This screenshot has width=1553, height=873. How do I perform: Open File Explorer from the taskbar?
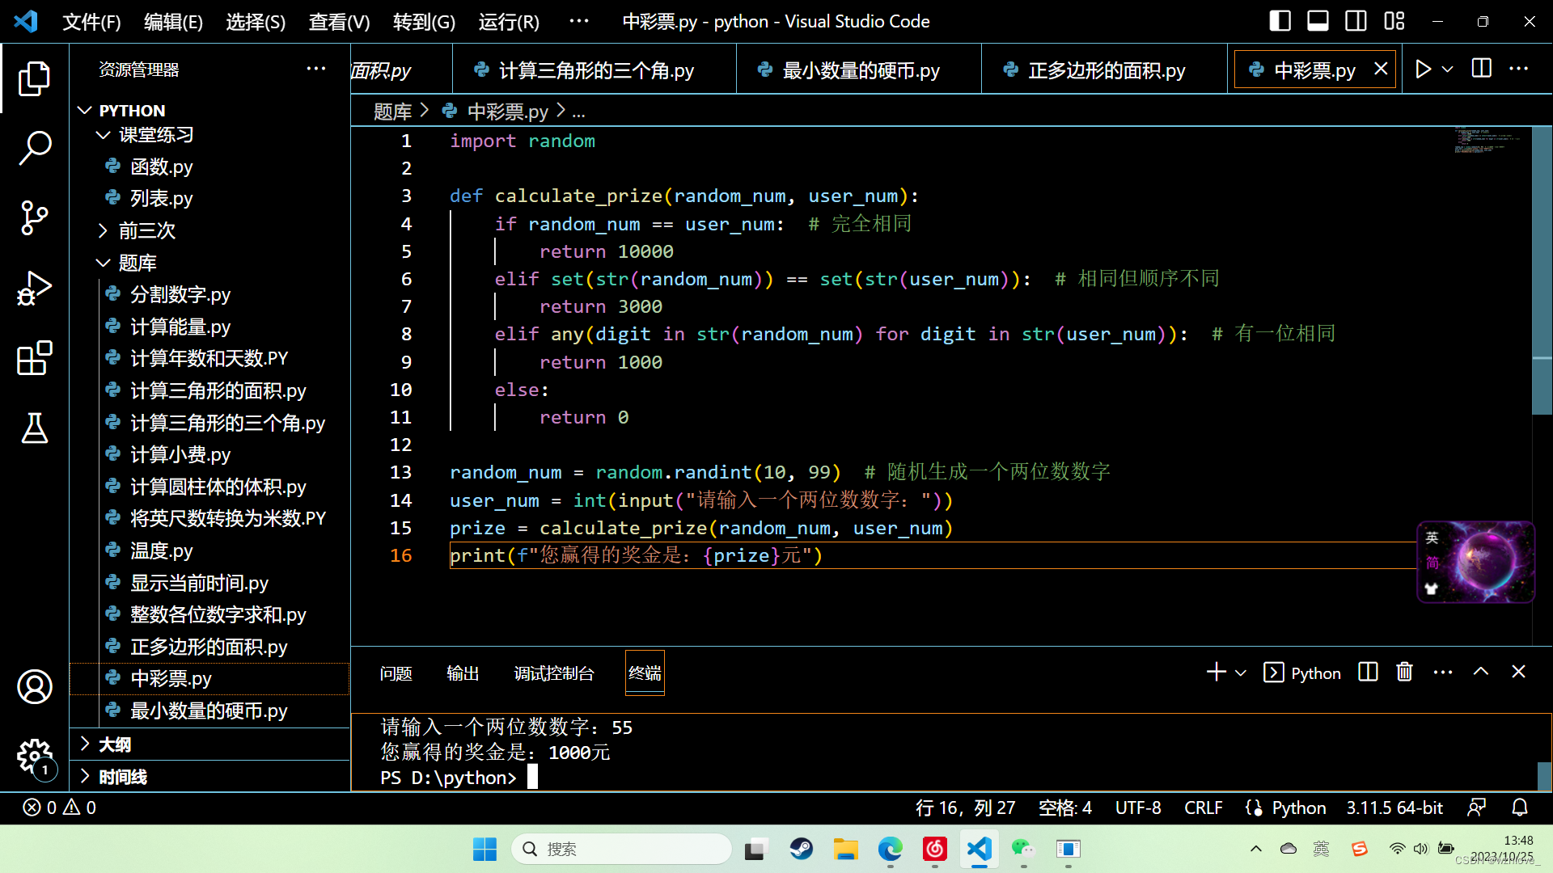pos(845,849)
